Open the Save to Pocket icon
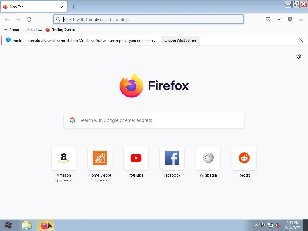Screen dimensions: 308x231 pos(268,19)
